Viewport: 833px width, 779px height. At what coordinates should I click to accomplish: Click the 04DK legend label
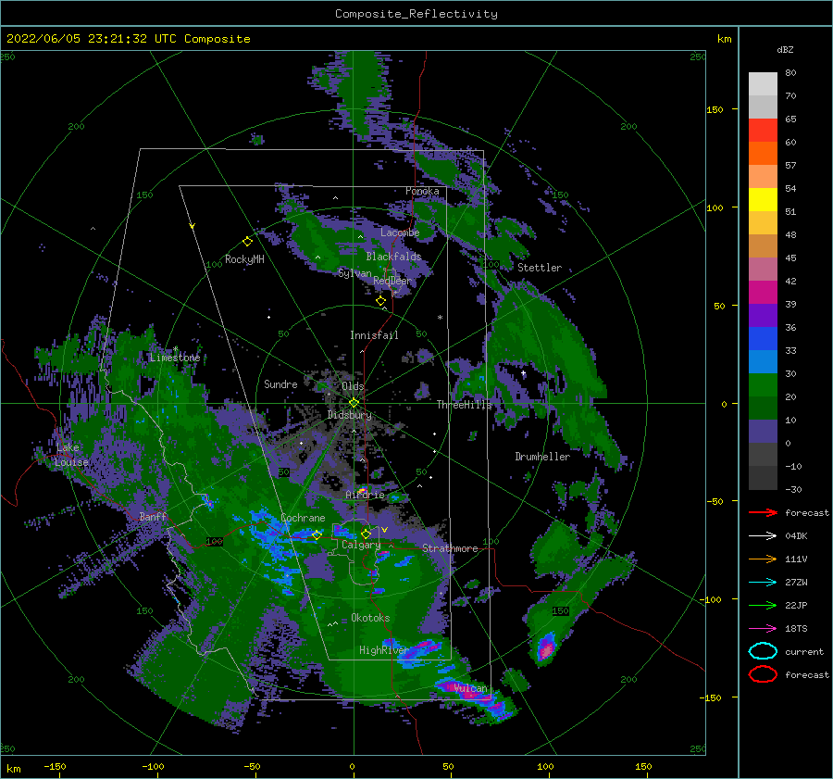(796, 535)
